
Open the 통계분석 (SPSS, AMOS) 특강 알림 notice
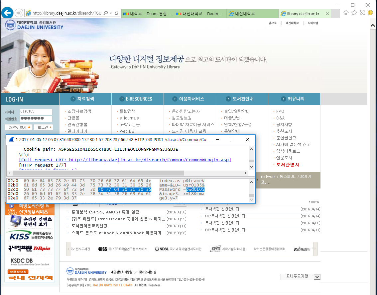pyautogui.click(x=105, y=212)
